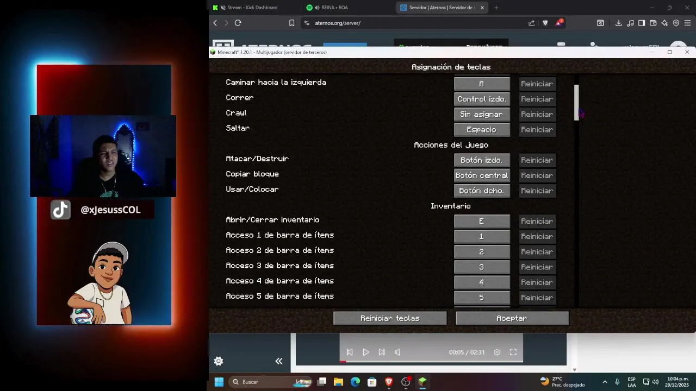The image size is (696, 391).
Task: Reload the Aternos page
Action: tap(238, 23)
